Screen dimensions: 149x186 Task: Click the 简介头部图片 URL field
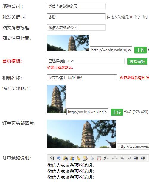click(x=87, y=112)
